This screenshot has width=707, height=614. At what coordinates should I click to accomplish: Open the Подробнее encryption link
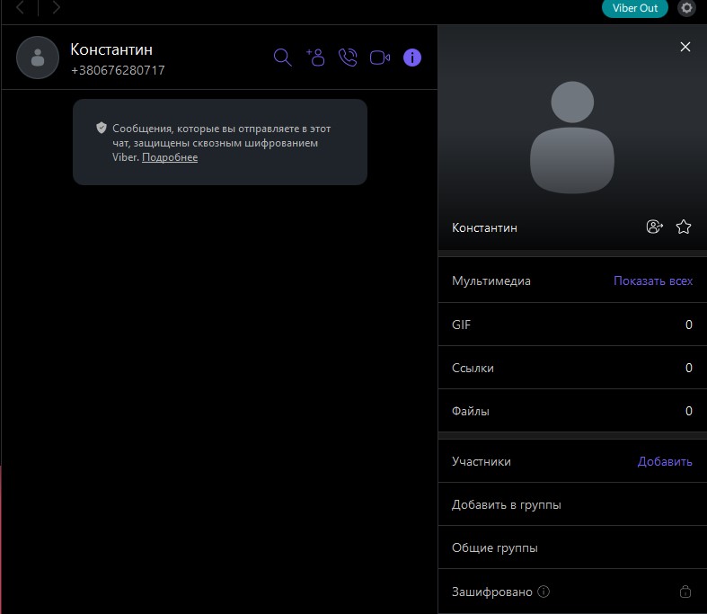coord(170,157)
